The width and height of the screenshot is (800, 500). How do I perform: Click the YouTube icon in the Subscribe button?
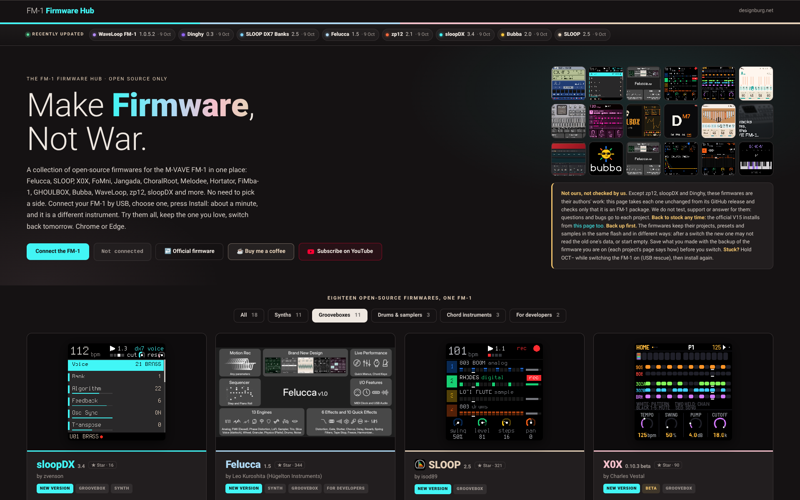[x=311, y=252]
